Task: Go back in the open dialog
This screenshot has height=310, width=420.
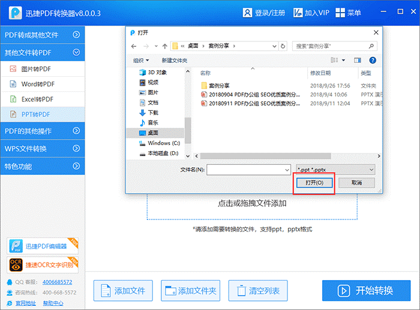Action: click(x=134, y=46)
